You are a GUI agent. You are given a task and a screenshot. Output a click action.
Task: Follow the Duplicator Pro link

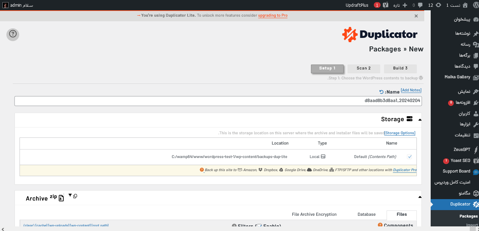click(x=405, y=170)
